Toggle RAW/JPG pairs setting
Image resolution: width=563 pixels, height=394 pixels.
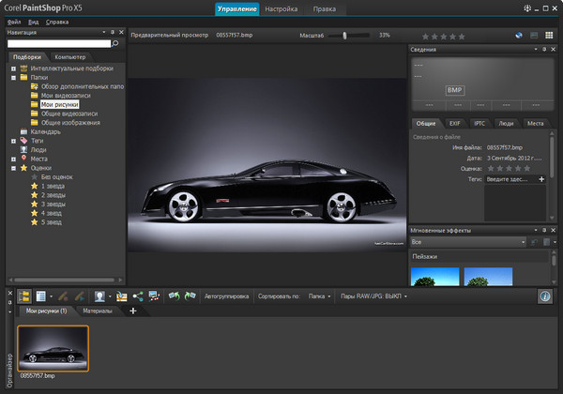pyautogui.click(x=373, y=295)
